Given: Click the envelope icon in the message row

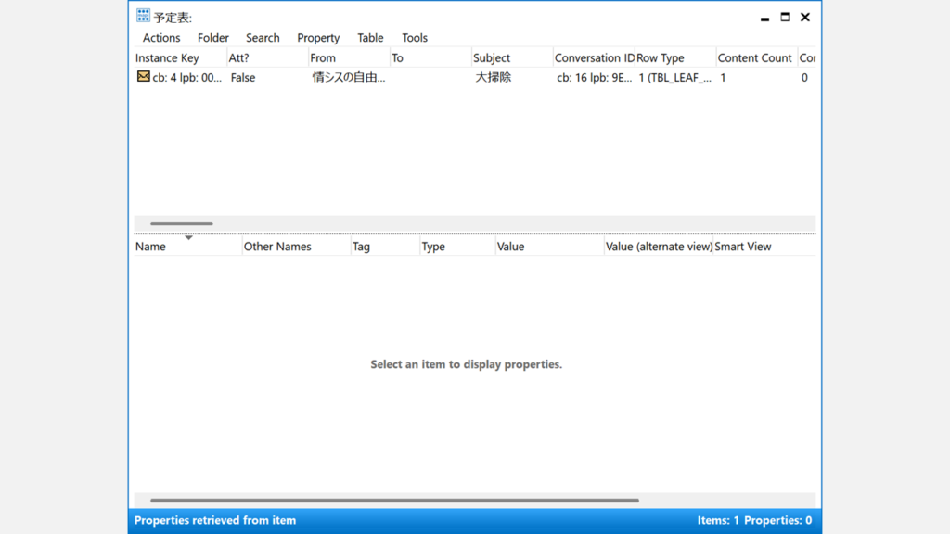Looking at the screenshot, I should (143, 77).
